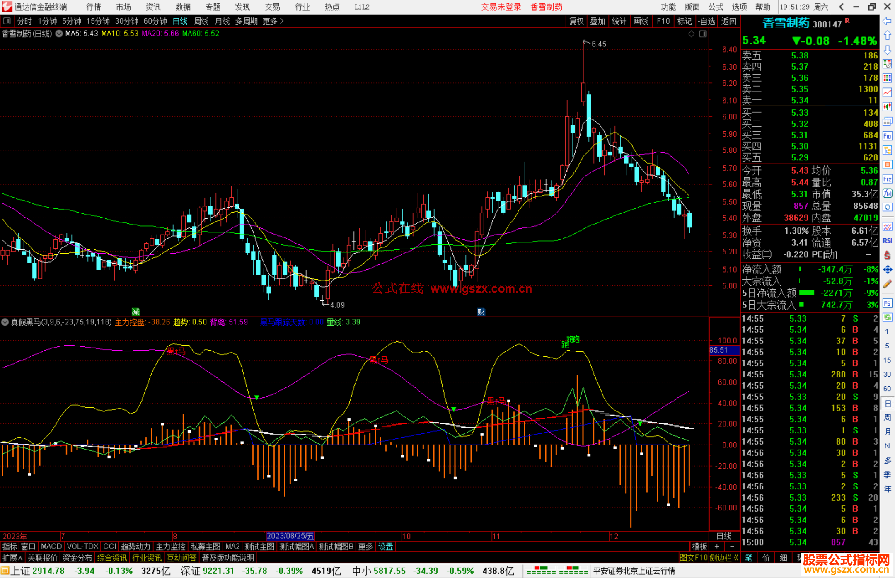
Task: Toggle the round icon beside 真假黑马 indicator
Action: coord(5,322)
